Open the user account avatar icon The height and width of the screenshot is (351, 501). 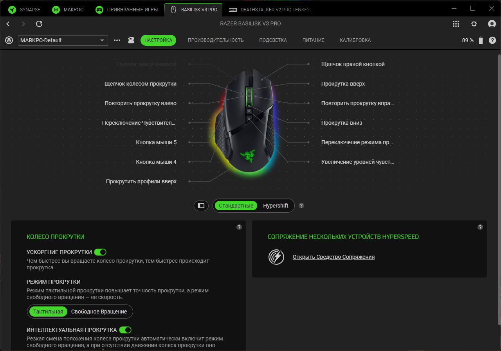click(x=492, y=24)
